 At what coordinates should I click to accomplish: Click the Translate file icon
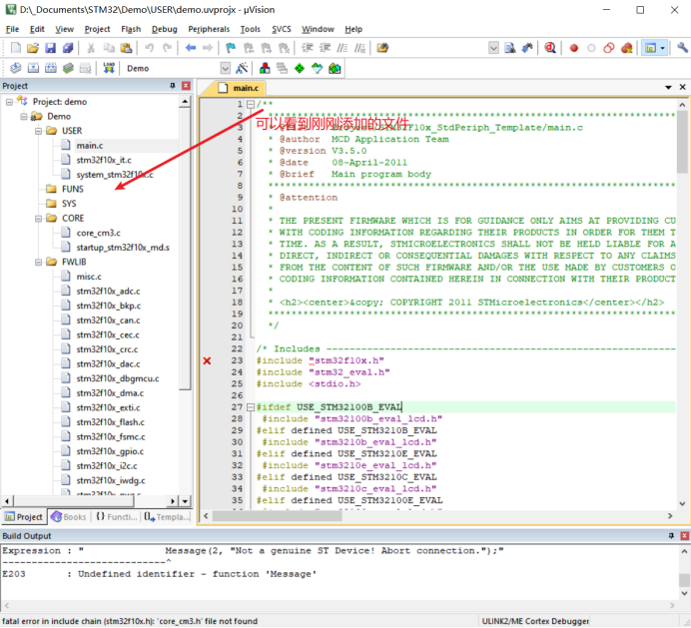tap(15, 68)
